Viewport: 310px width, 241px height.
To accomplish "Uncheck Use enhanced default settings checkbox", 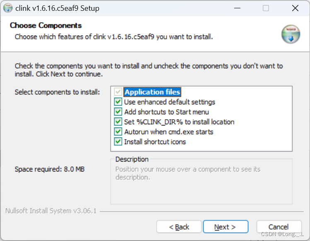I will pos(118,102).
